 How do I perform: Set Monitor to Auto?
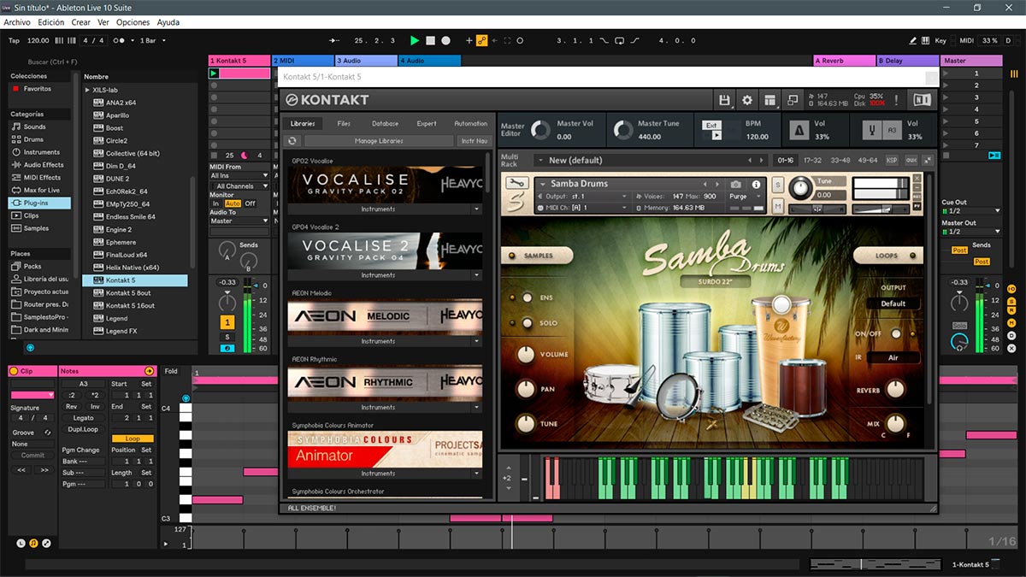(233, 203)
